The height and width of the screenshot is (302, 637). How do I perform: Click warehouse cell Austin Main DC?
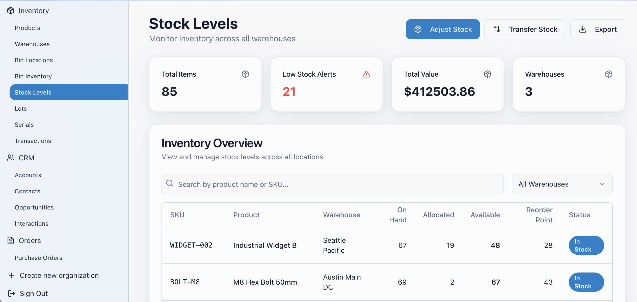(342, 282)
